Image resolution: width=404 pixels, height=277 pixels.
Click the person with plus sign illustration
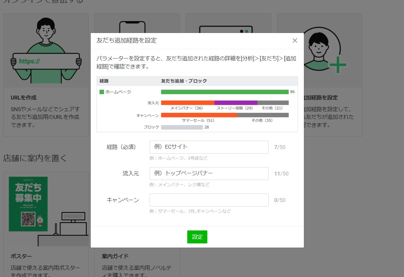coord(320,50)
